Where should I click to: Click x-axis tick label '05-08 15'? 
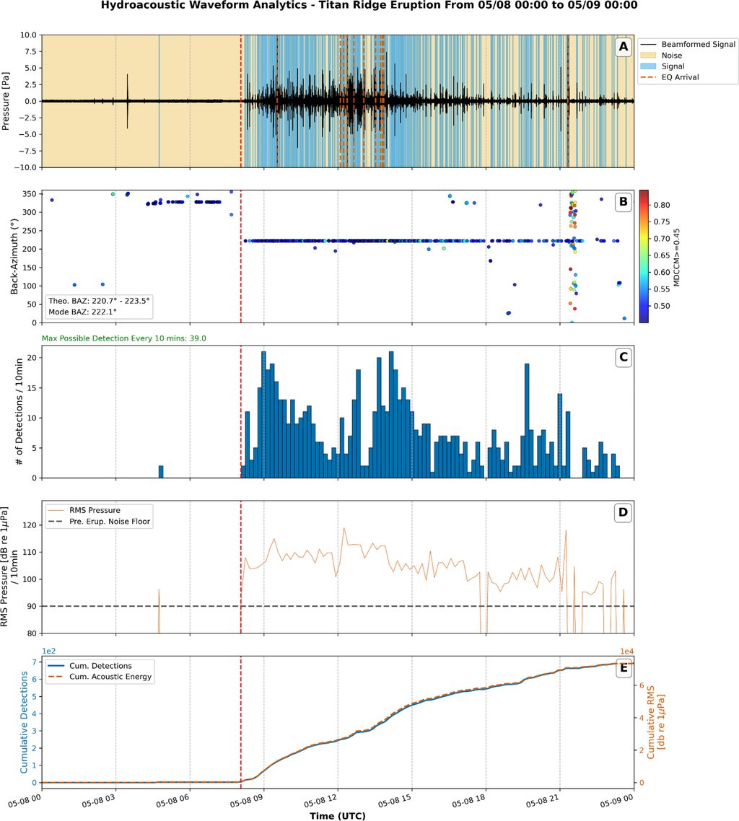(x=394, y=801)
